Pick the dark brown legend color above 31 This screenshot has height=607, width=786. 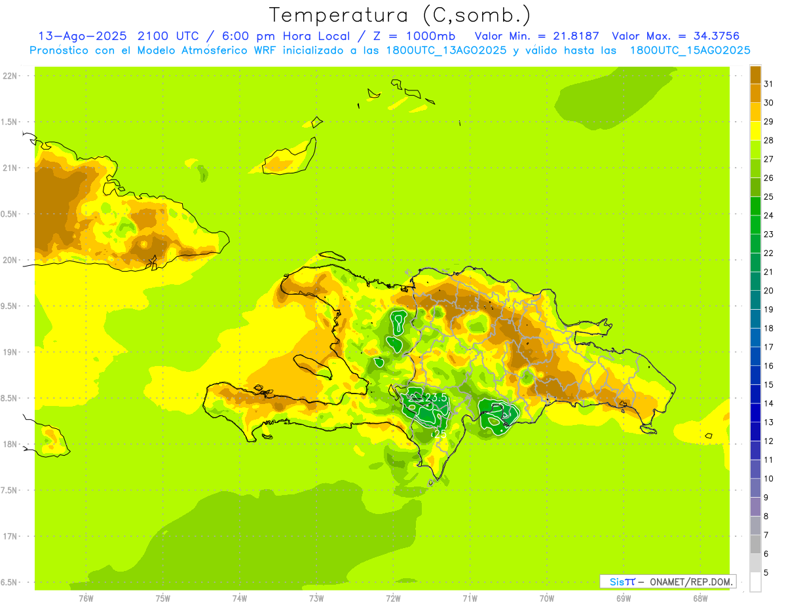coord(755,75)
